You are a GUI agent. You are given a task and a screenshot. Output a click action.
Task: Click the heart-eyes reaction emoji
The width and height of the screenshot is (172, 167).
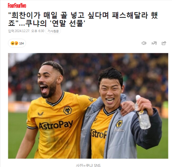pyautogui.click(x=16, y=43)
